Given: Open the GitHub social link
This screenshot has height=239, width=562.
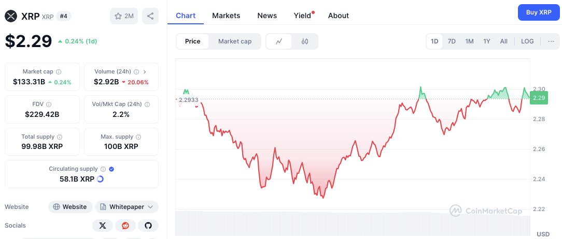Looking at the screenshot, I should coord(148,226).
